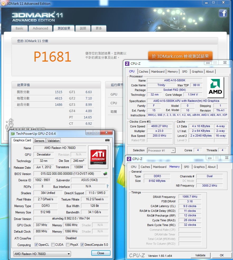
Task: Click the ATI CrossFire value Disabled
Action: coord(71,238)
